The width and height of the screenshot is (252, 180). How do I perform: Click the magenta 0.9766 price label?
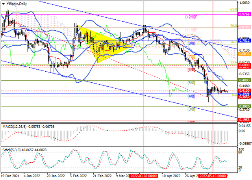pyautogui.click(x=245, y=14)
